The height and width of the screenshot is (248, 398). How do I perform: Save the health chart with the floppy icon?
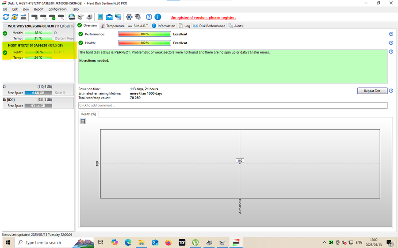(83, 121)
